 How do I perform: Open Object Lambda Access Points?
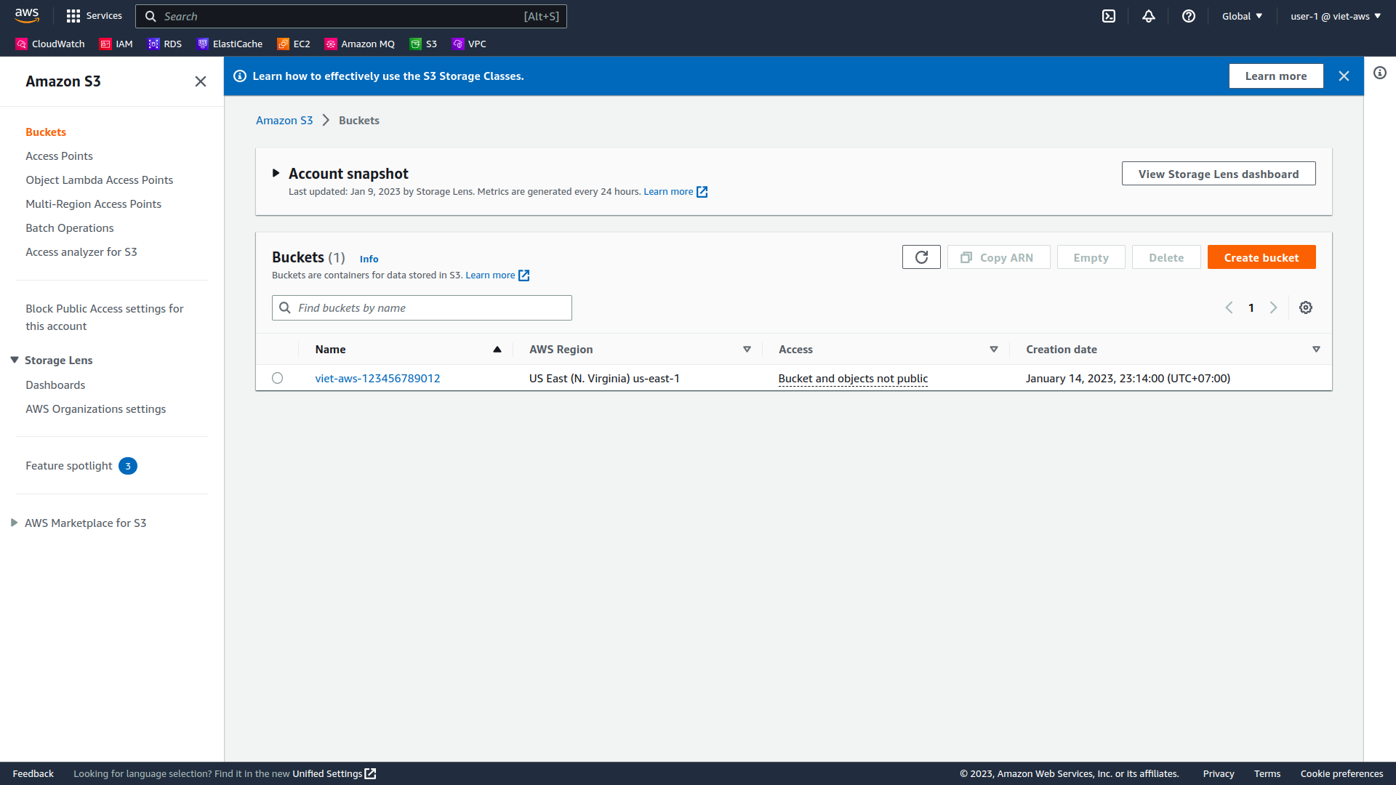pyautogui.click(x=99, y=180)
